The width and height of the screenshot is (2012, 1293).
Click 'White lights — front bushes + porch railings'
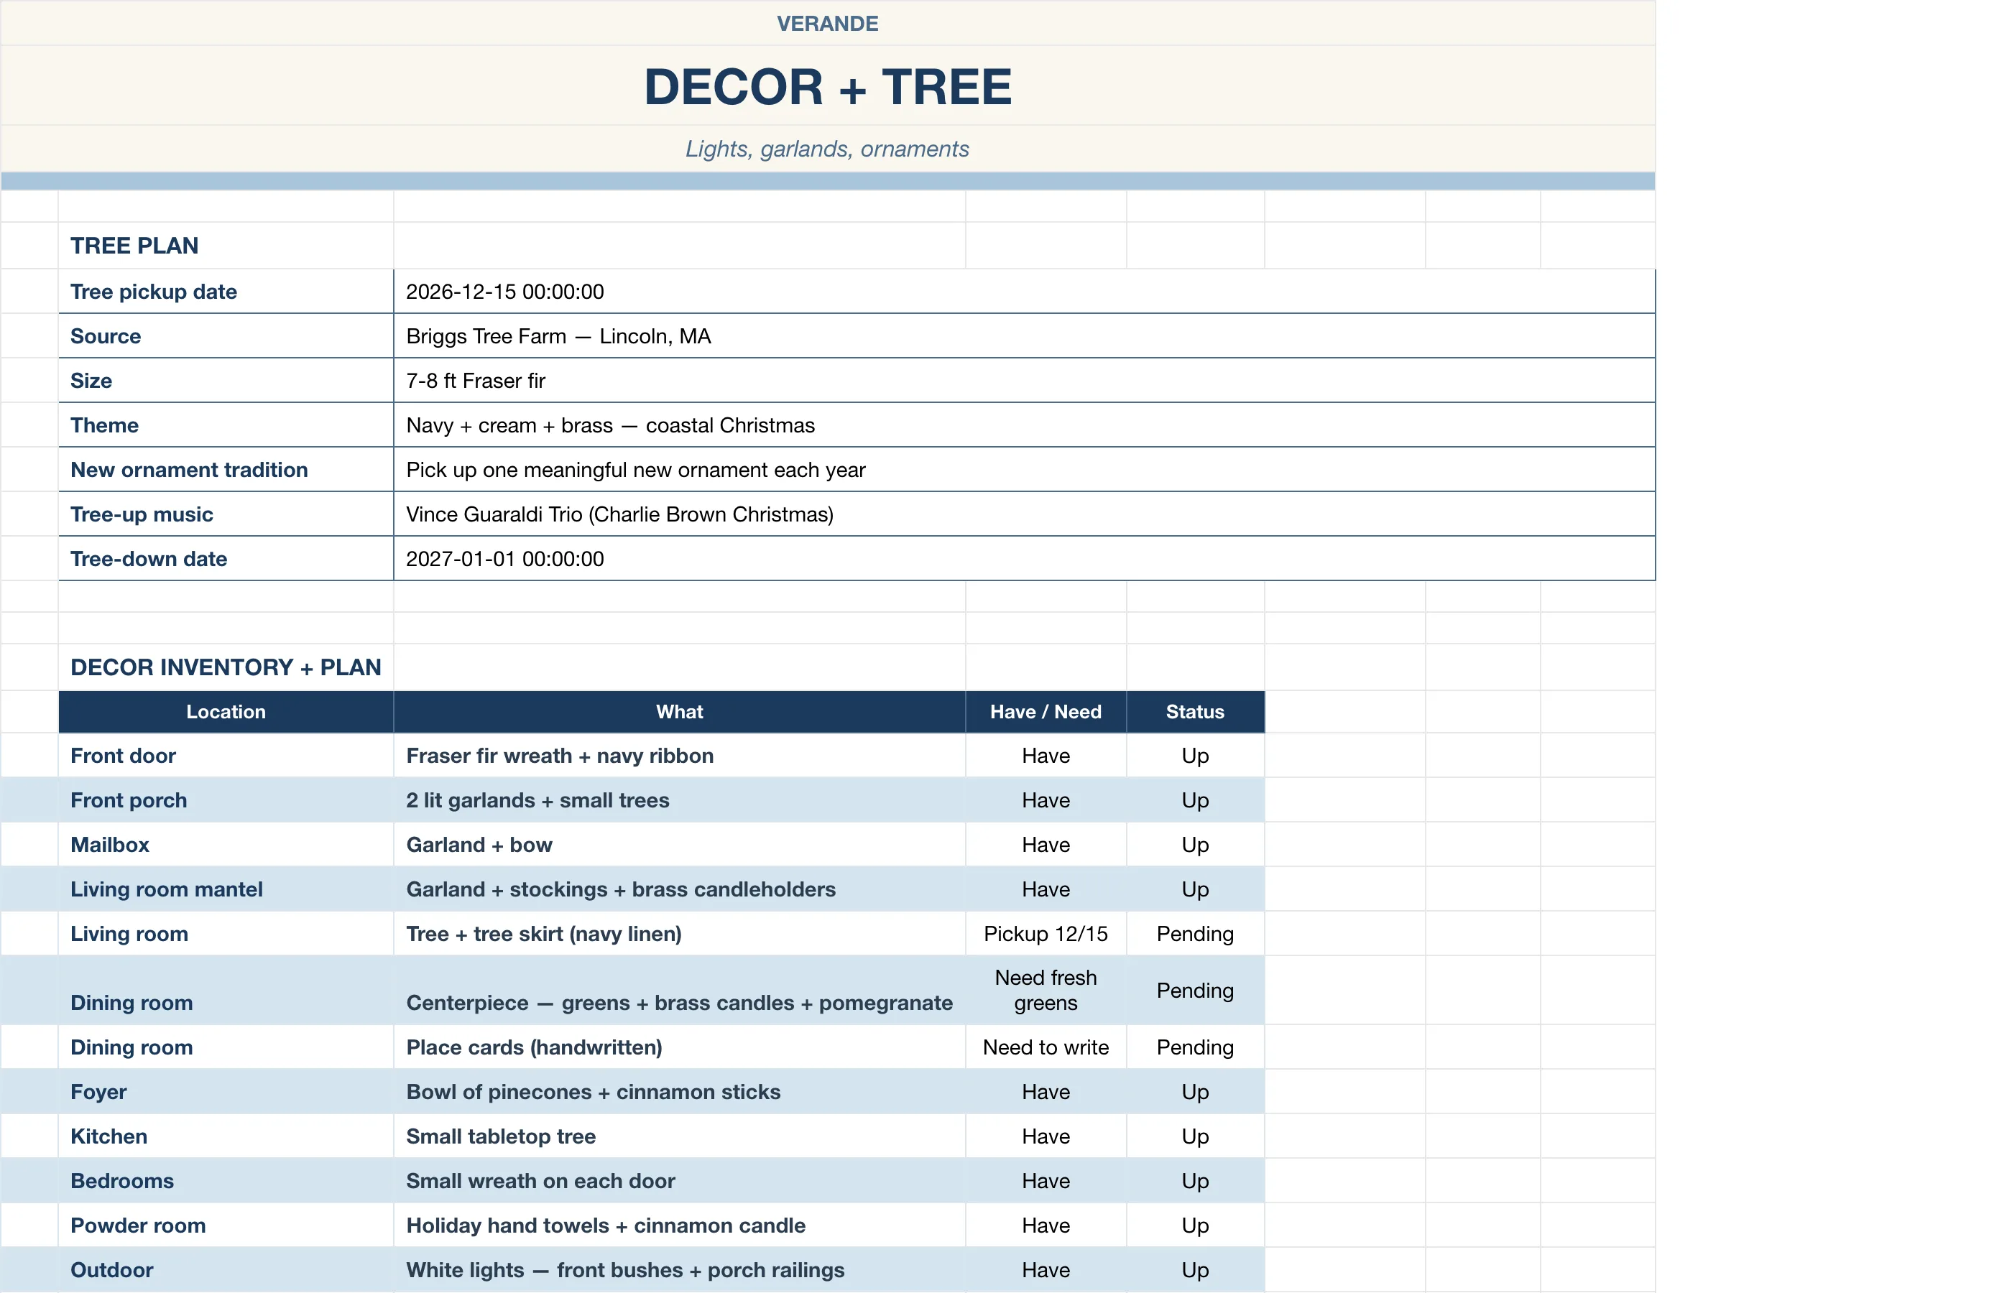(x=679, y=1269)
